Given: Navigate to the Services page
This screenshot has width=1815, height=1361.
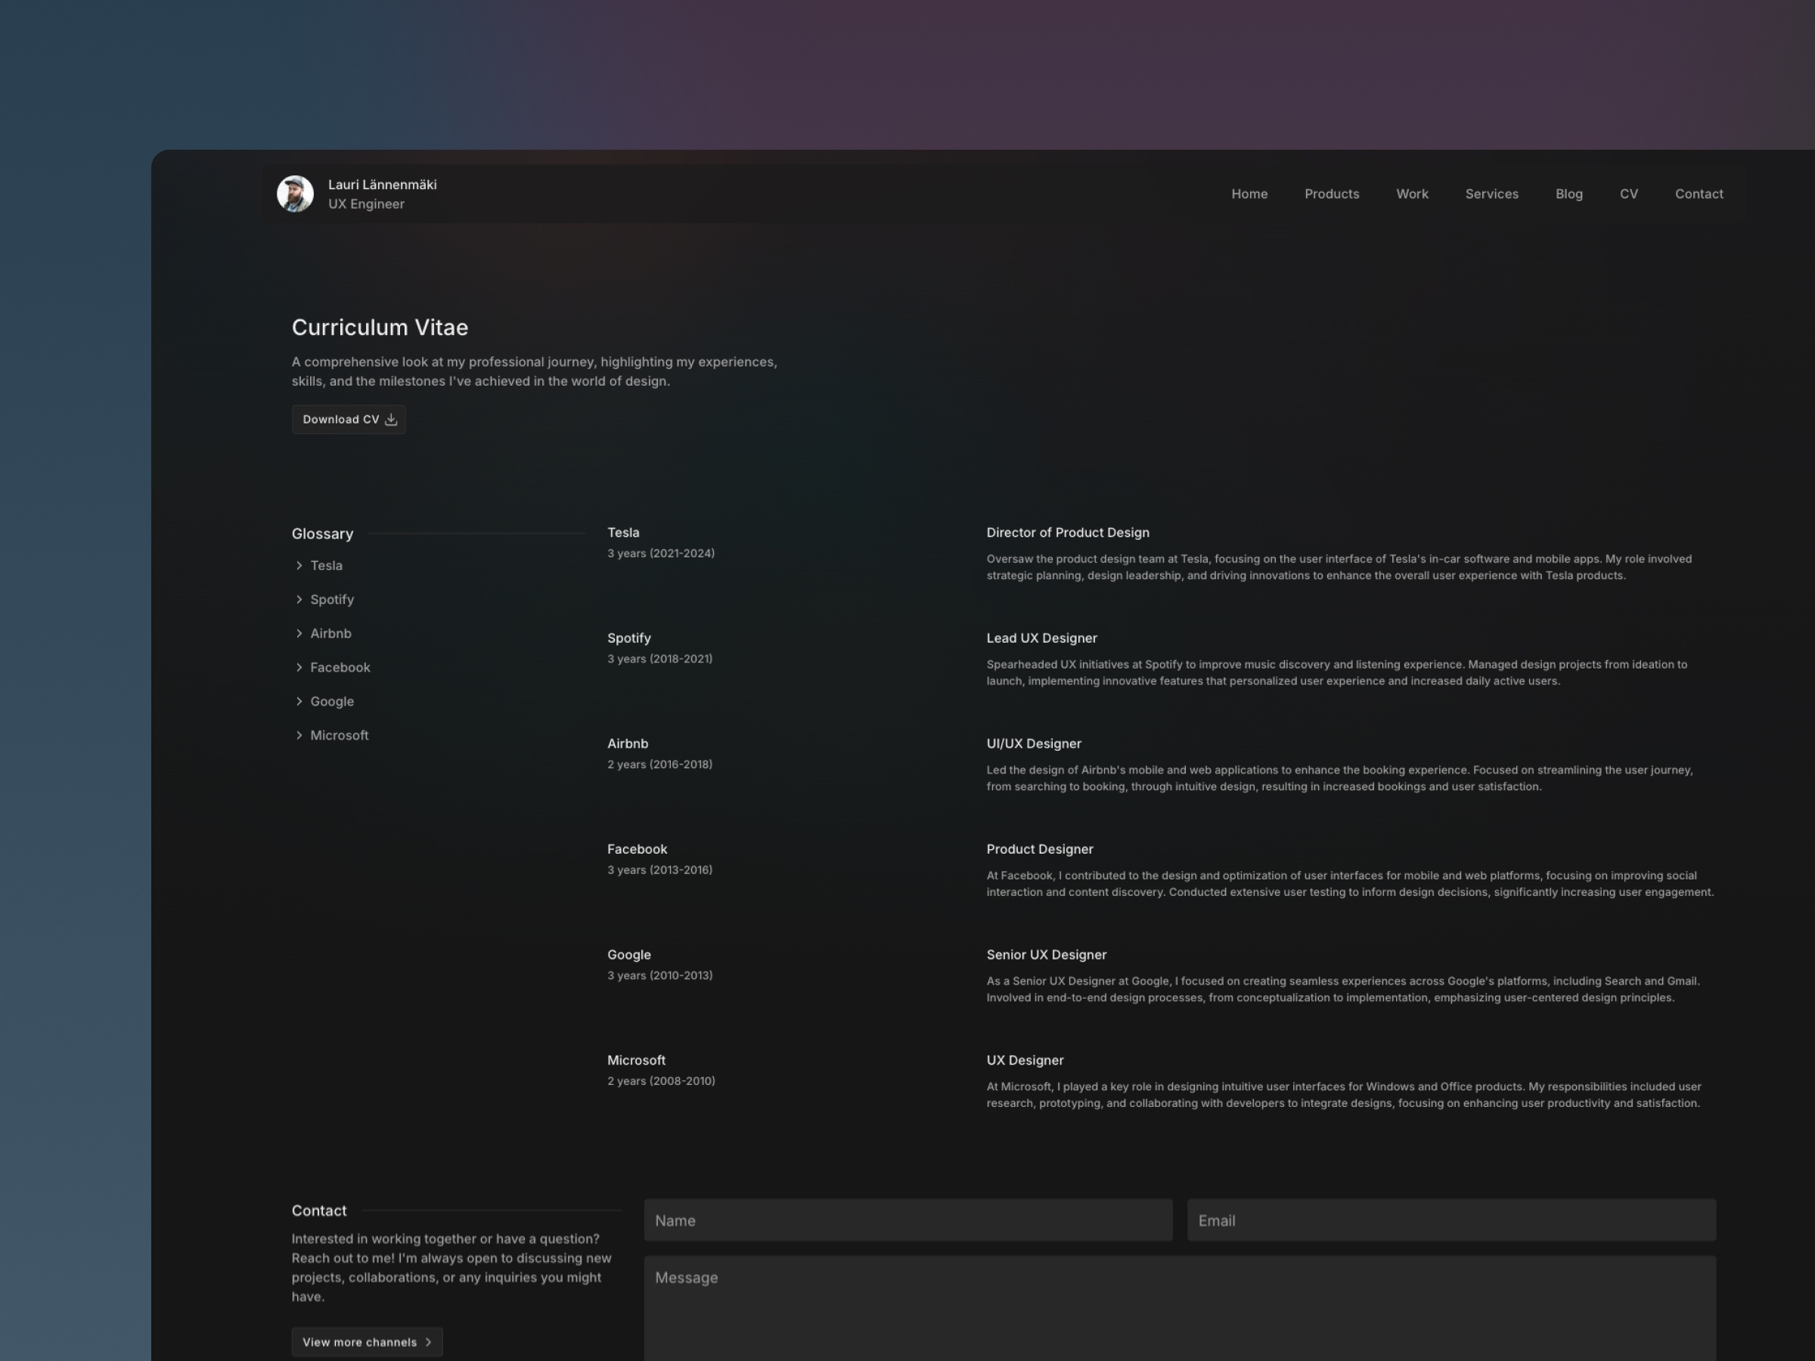Looking at the screenshot, I should coord(1491,194).
